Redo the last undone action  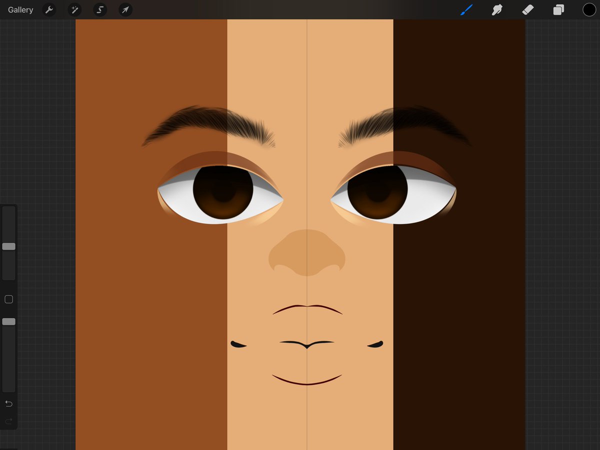[8, 421]
